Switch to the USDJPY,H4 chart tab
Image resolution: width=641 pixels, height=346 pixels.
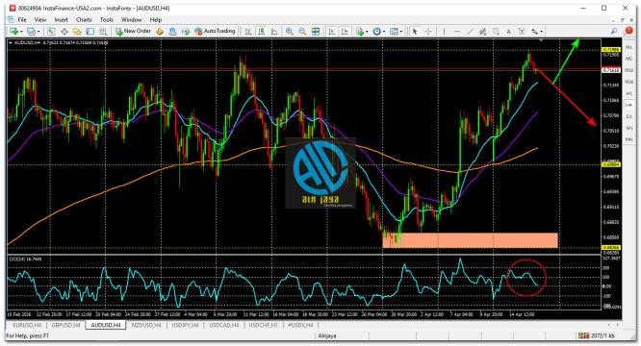[x=185, y=325]
